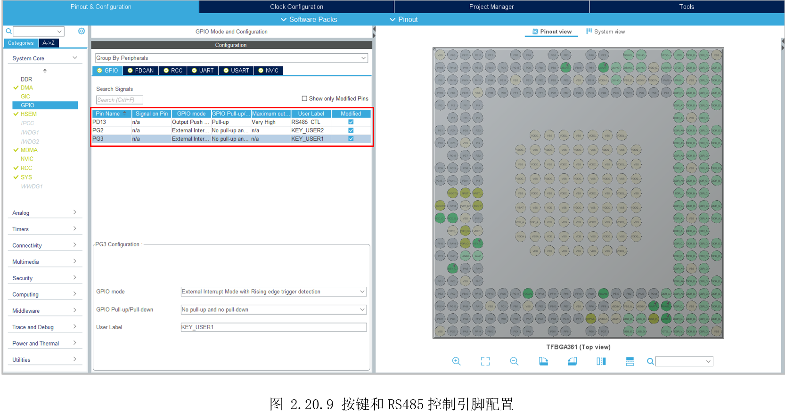
Task: Open the categories settings gear
Action: [x=82, y=31]
